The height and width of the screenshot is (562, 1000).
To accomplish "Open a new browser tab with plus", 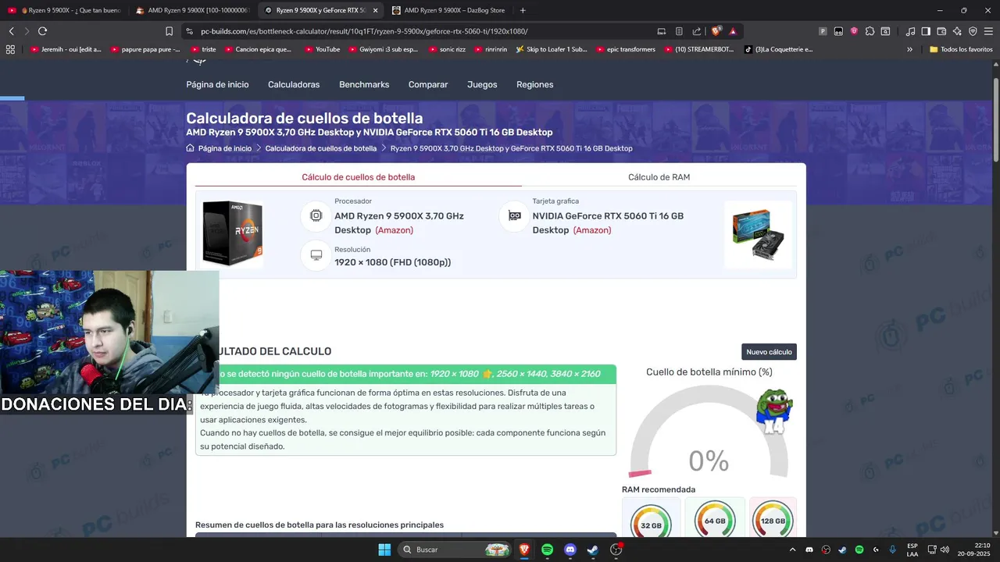I will (523, 10).
